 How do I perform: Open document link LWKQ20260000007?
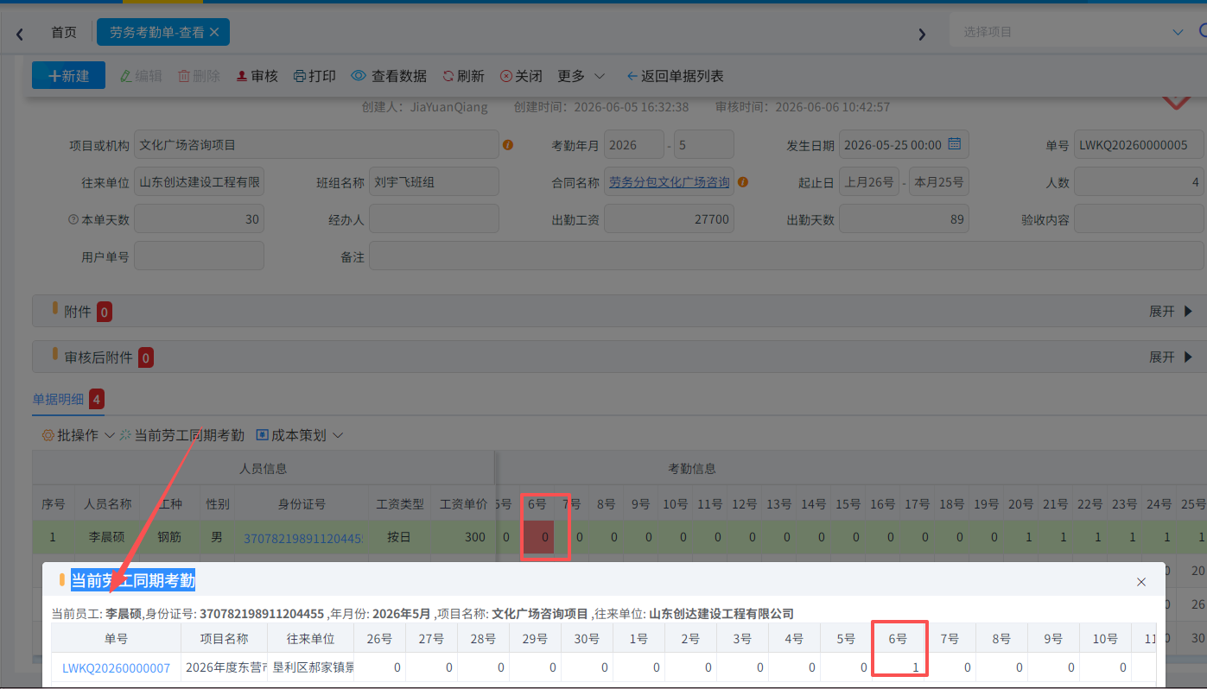click(x=116, y=667)
